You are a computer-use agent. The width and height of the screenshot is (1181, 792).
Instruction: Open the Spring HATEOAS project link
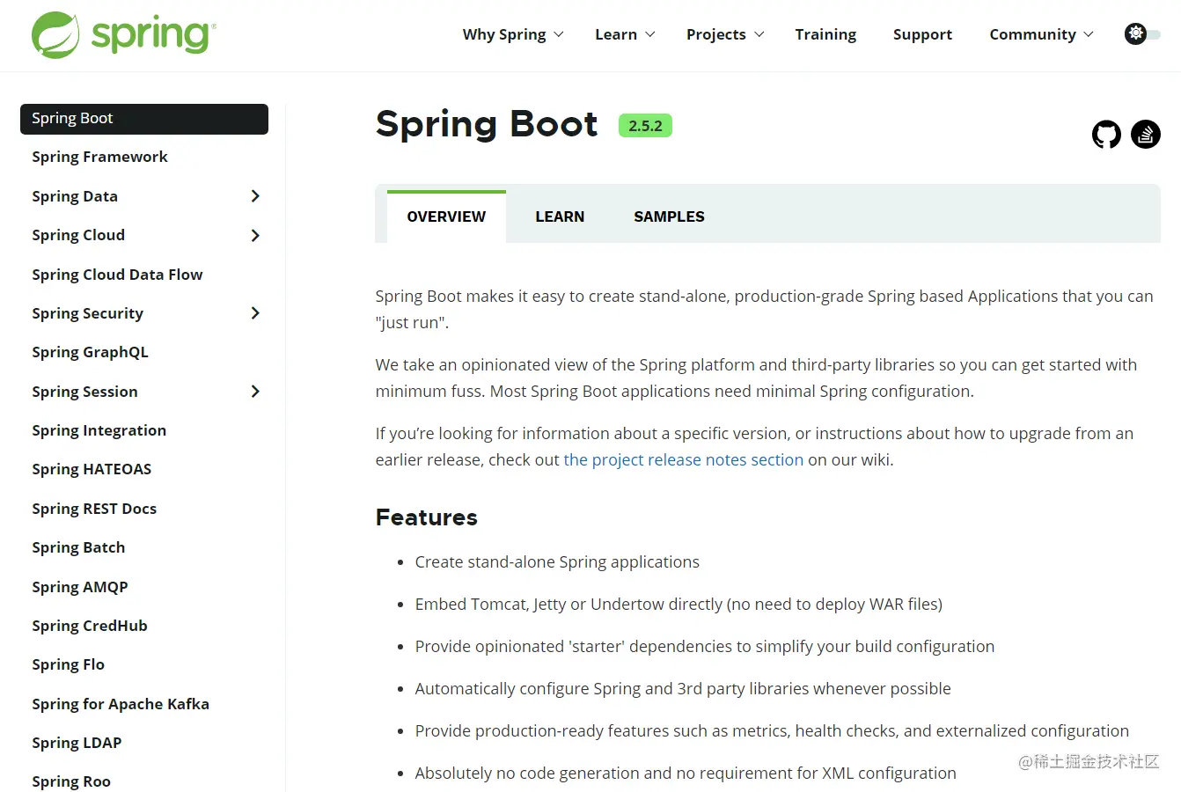(92, 469)
